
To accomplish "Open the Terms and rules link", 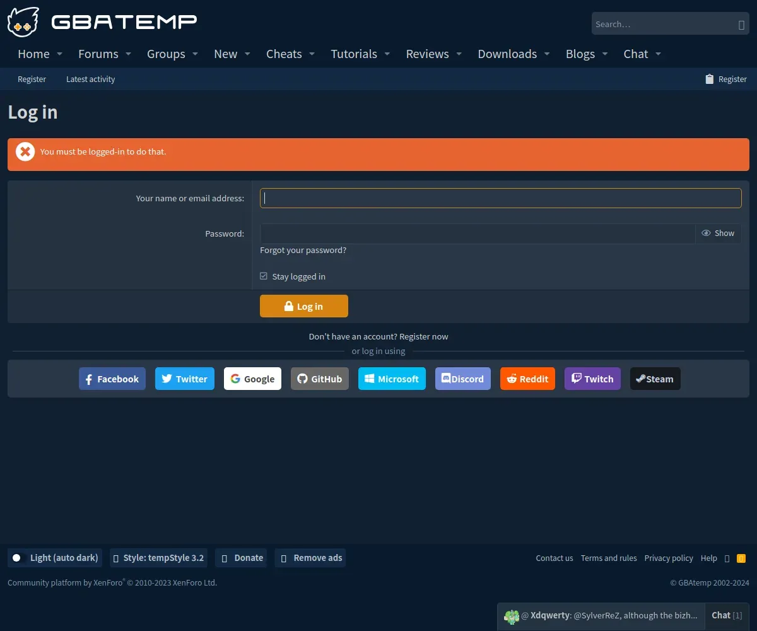I will point(609,558).
